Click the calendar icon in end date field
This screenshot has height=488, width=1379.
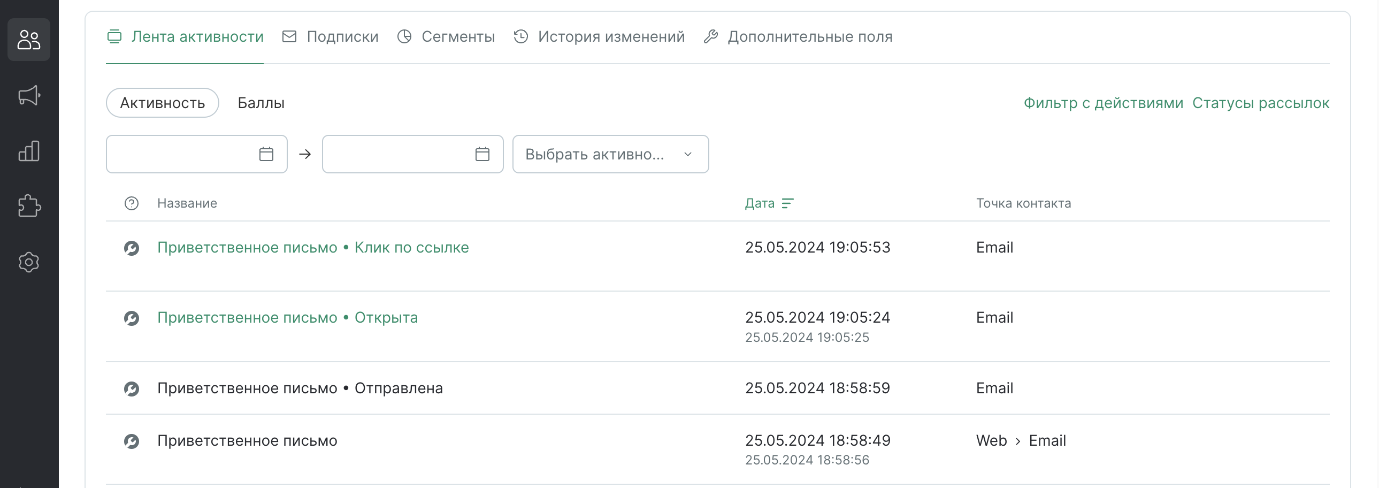(482, 154)
